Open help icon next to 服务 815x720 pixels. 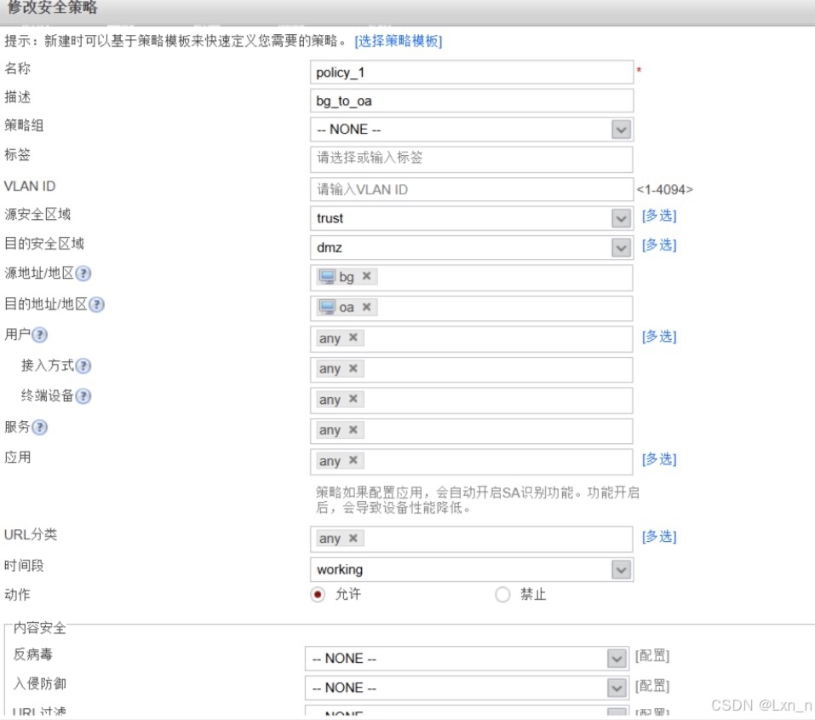click(x=39, y=427)
